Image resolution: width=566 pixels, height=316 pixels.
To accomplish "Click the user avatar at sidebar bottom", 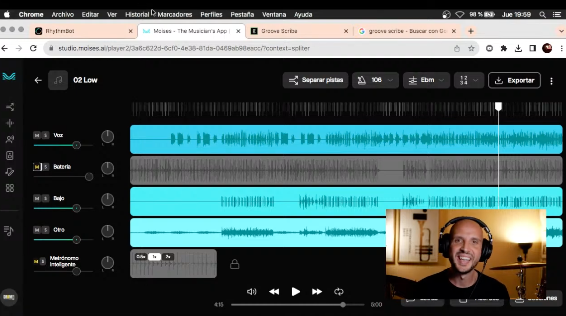I will tap(9, 297).
